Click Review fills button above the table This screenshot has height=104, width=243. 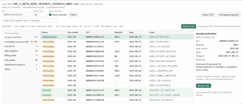click(189, 26)
